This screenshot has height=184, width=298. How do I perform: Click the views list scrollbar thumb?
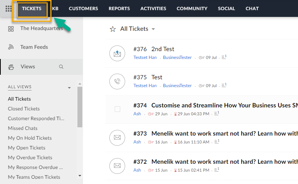pyautogui.click(x=80, y=107)
